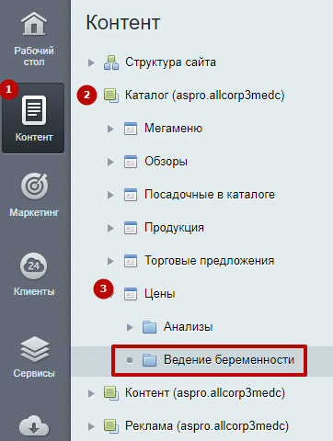Screen dimensions: 333x441
Task: Click the cloud download icon in sidebar
Action: coord(34,425)
